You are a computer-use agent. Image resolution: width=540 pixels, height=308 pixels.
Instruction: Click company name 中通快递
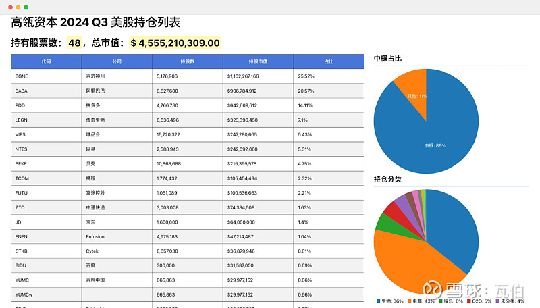[x=95, y=208]
